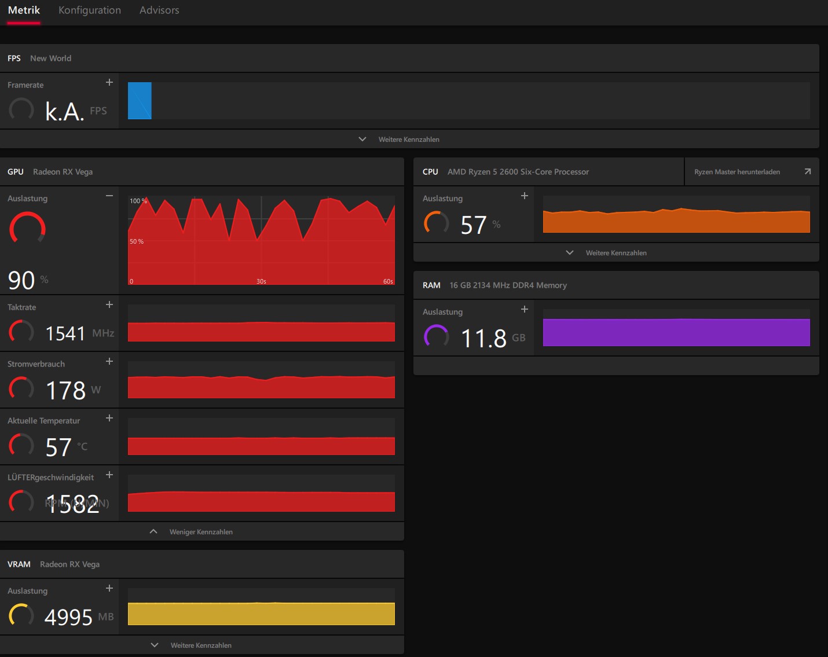Expand Weitere Kennzahlen under CPU
The image size is (828, 657).
click(607, 253)
